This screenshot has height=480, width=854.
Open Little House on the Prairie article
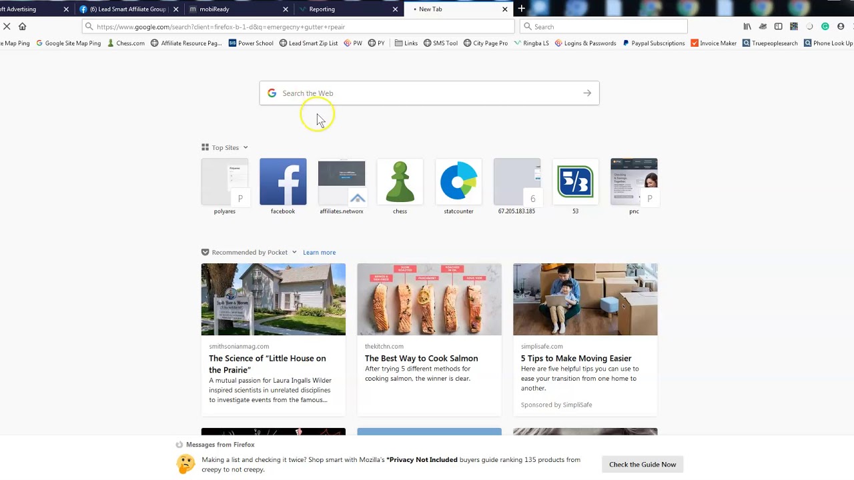tap(268, 364)
